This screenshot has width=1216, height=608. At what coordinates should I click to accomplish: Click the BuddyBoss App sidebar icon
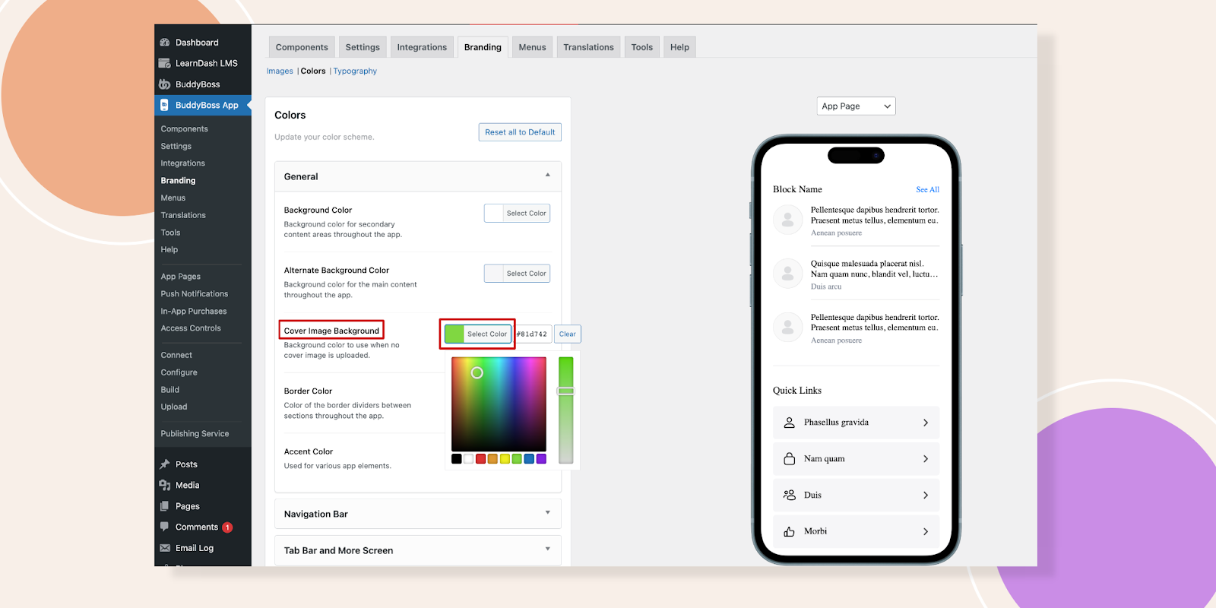[165, 105]
